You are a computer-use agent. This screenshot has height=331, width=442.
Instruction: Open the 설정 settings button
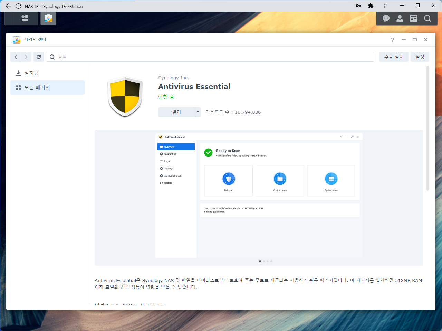(x=420, y=57)
